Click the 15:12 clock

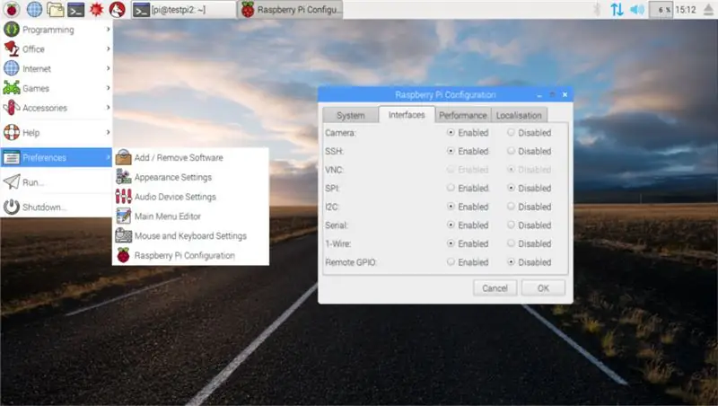tap(686, 10)
